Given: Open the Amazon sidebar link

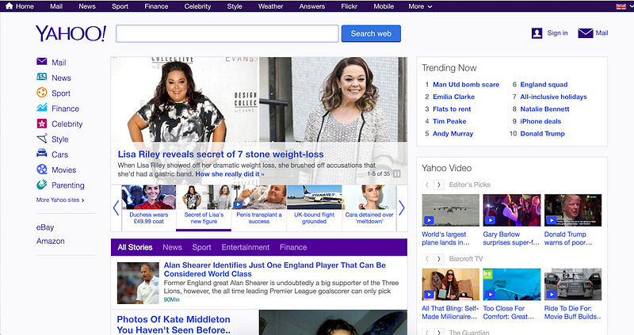Looking at the screenshot, I should [51, 242].
